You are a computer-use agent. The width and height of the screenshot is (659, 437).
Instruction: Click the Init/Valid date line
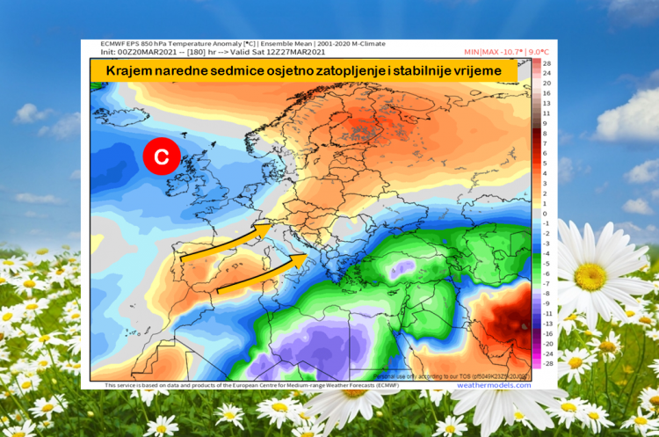click(171, 51)
